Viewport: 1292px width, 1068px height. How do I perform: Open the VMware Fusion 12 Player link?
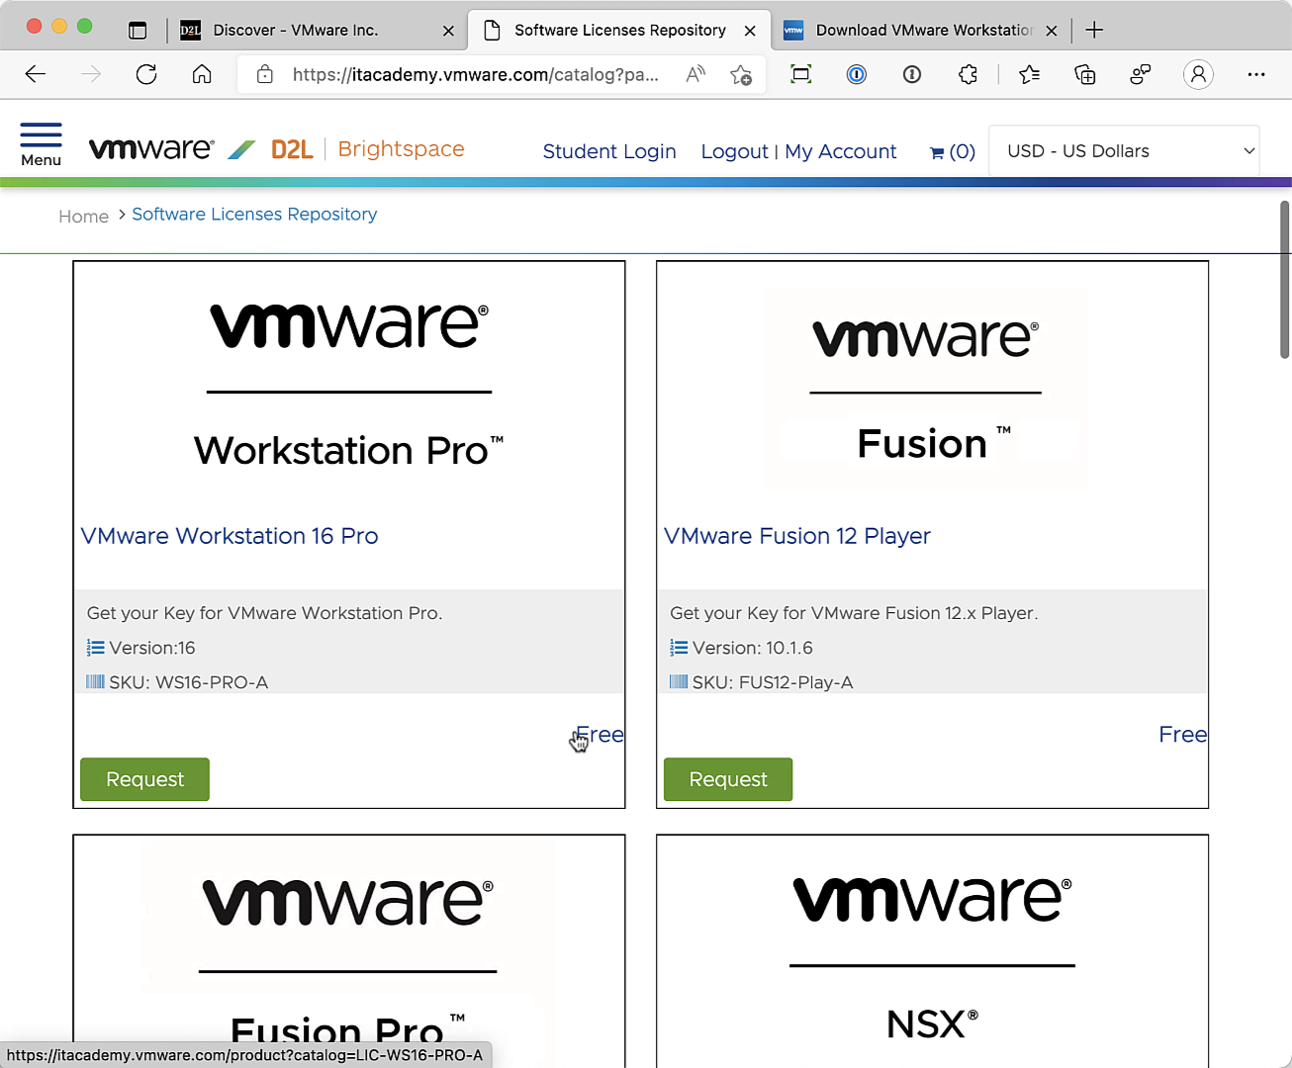(796, 536)
